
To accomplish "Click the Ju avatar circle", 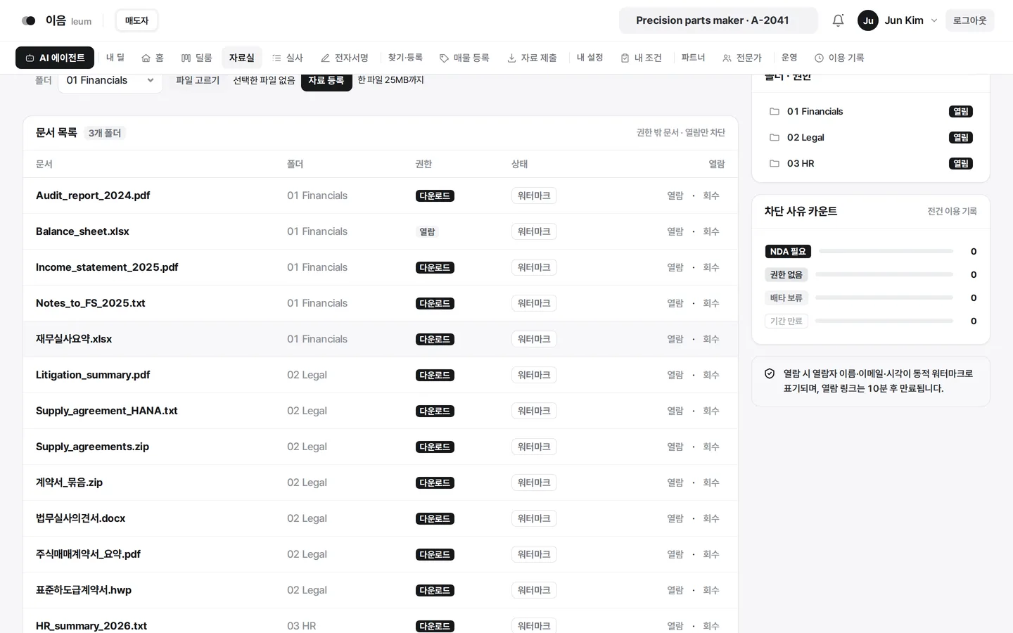I will tap(868, 20).
